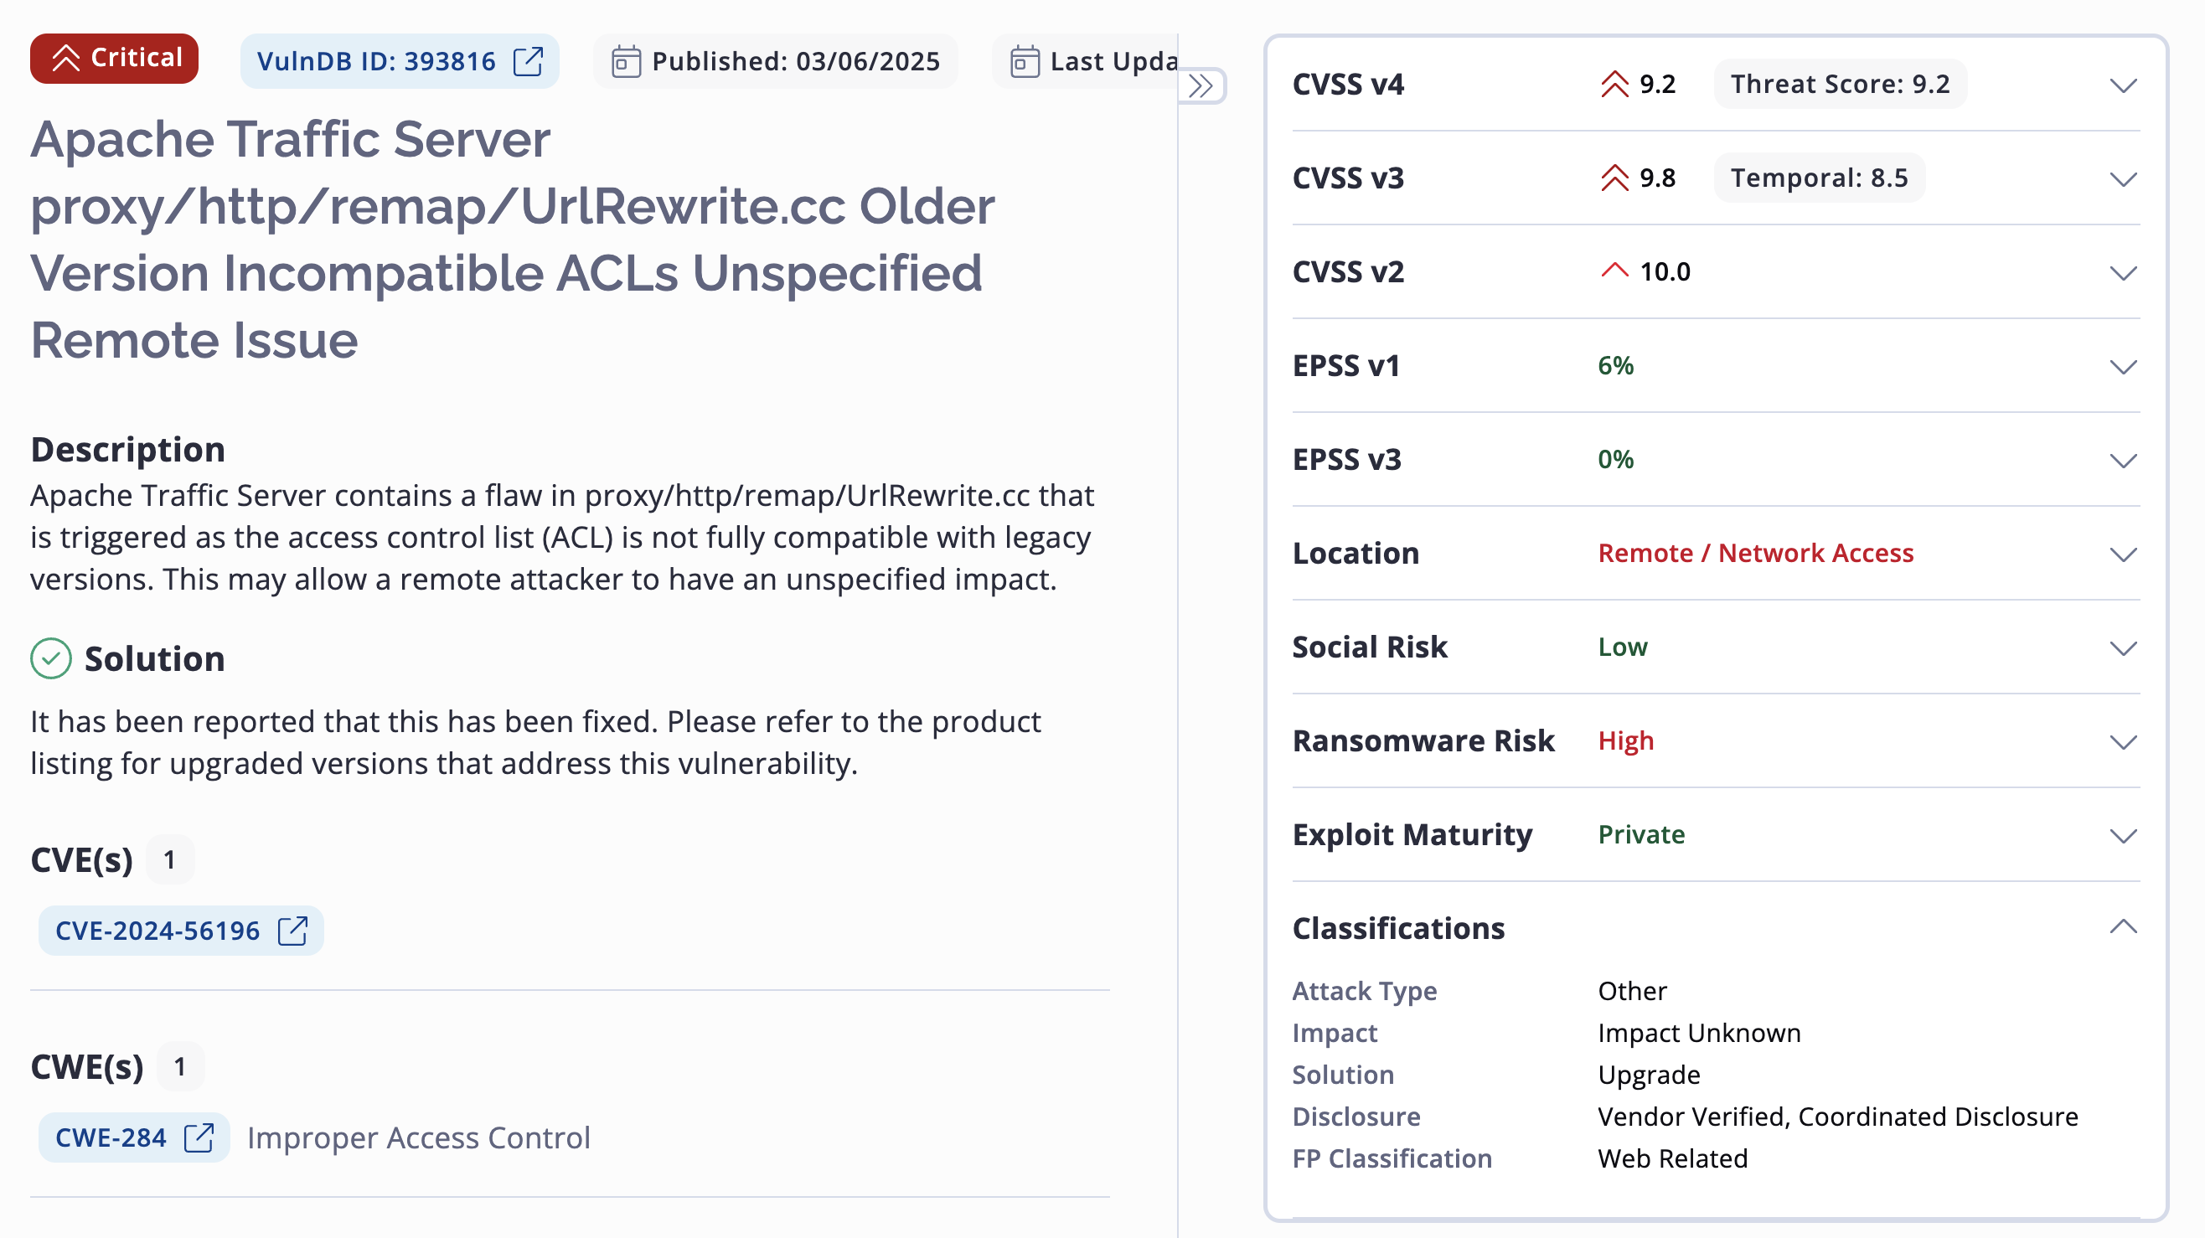Expand the CVSS v3 details
The image size is (2205, 1238).
point(2123,178)
